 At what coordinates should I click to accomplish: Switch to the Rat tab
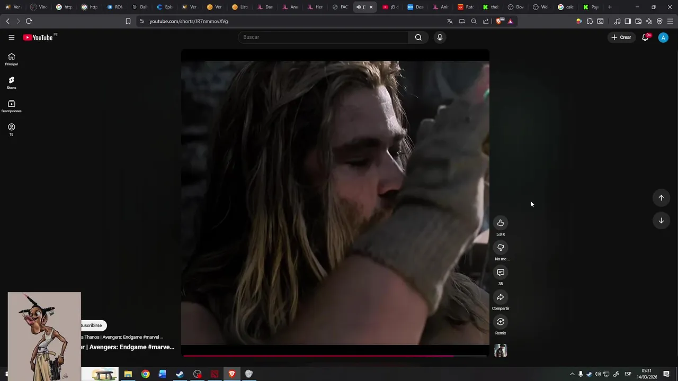(x=466, y=7)
